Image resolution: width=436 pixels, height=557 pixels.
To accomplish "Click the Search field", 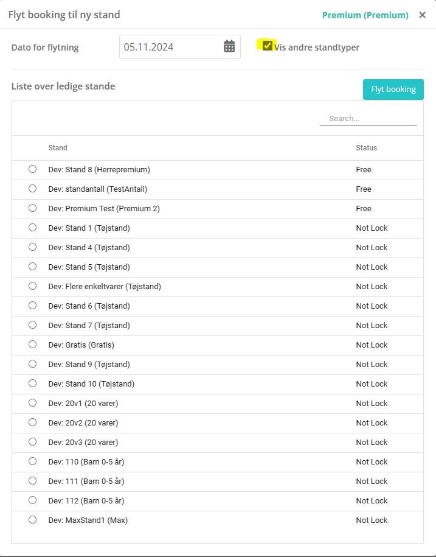I will click(368, 118).
